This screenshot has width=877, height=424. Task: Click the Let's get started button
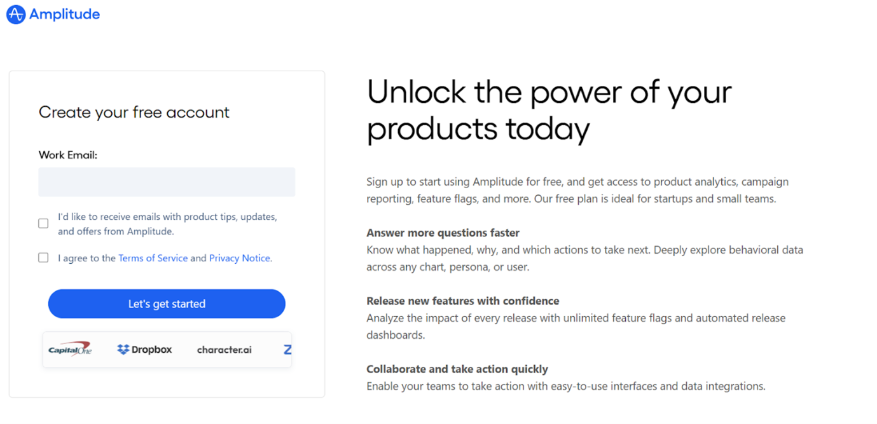167,304
